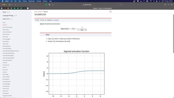
Task: Expand the Notes section
Action: [x=8, y=12]
